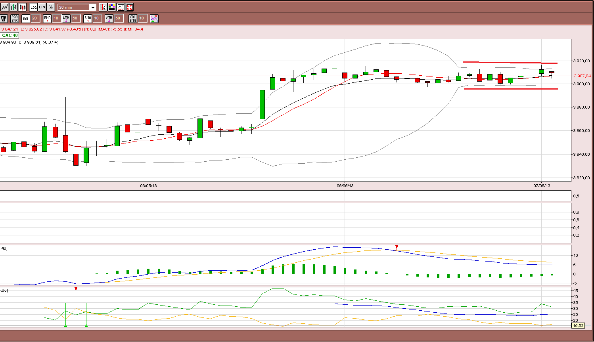594x342 pixels.
Task: Open the color settings palette icon
Action: [112, 7]
